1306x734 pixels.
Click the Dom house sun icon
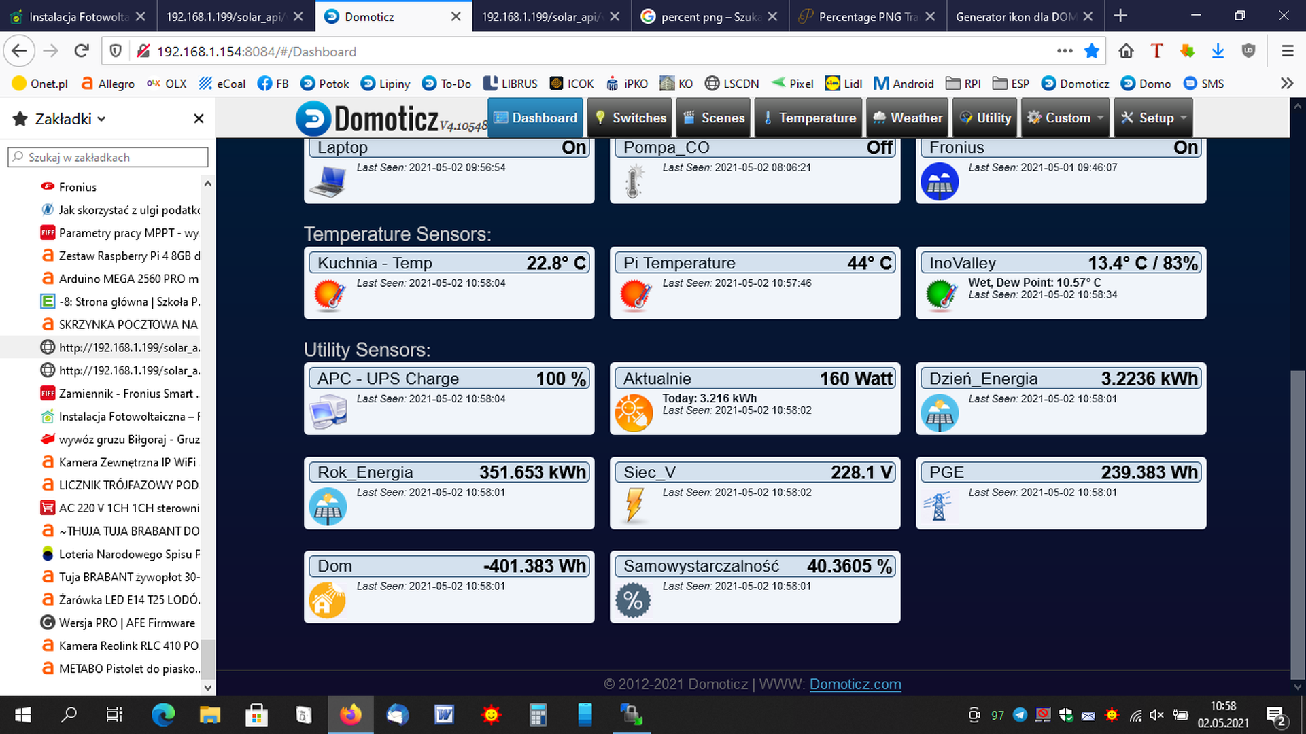328,601
